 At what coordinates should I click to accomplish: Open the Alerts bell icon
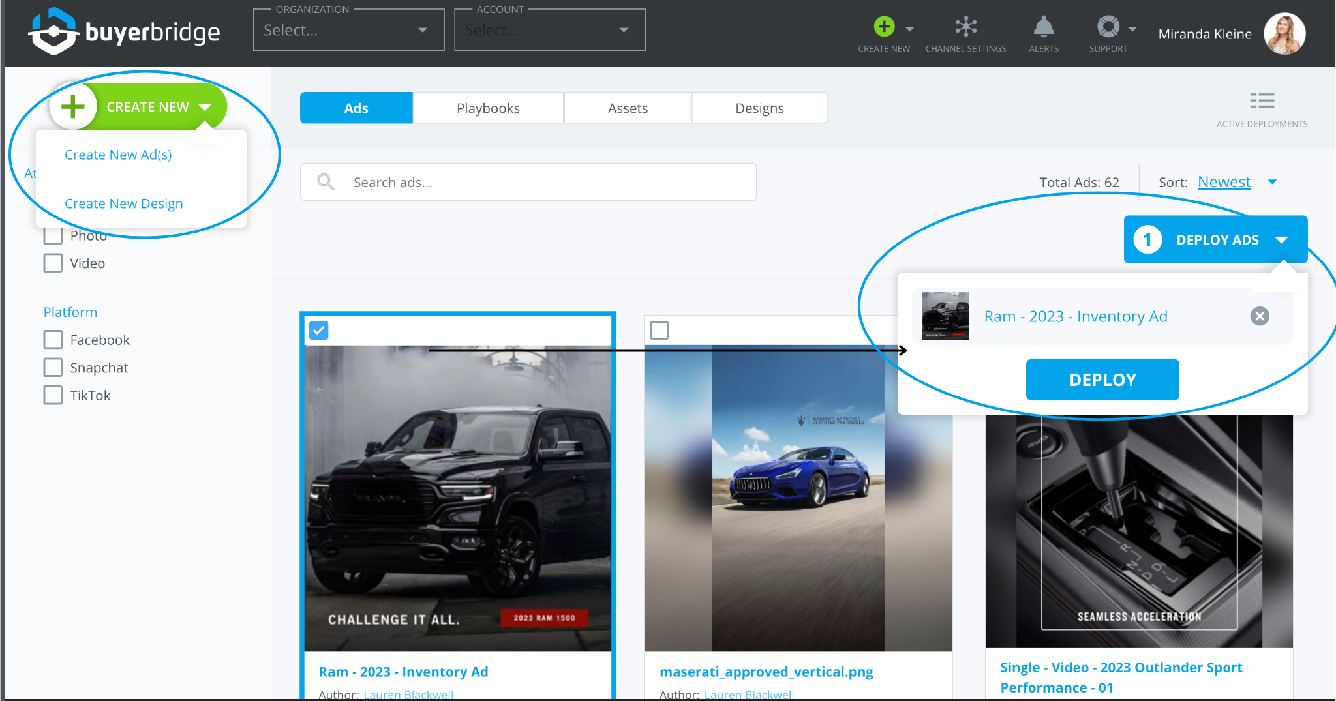(x=1043, y=27)
